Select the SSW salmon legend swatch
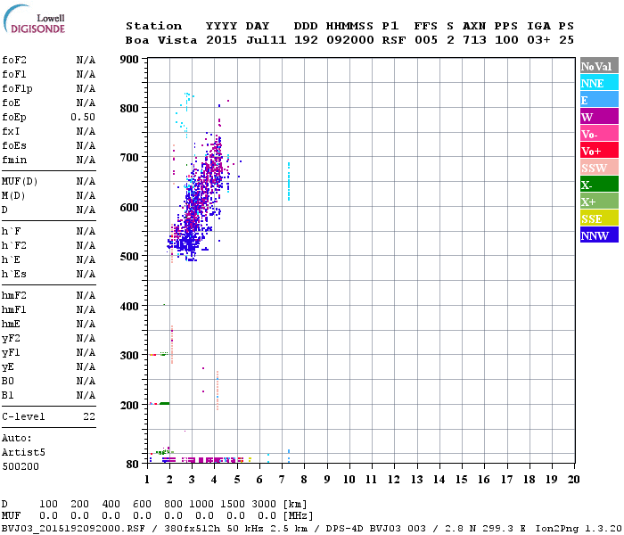The width and height of the screenshot is (624, 535). point(599,168)
